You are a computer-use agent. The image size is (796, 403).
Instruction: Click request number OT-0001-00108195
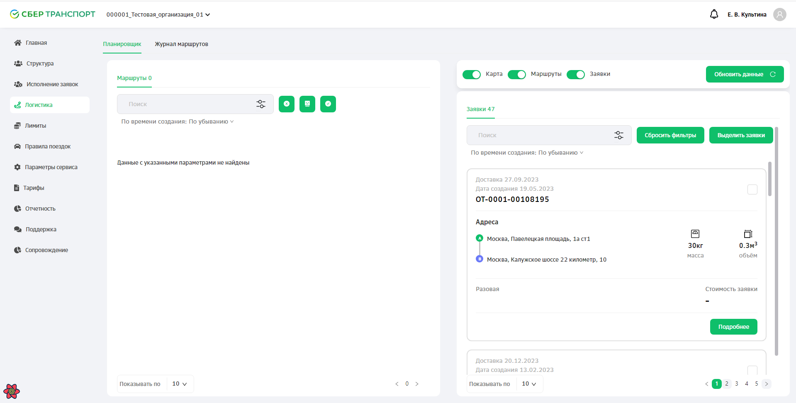512,199
